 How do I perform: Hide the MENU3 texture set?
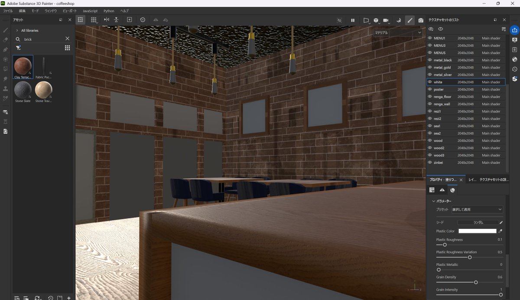tap(430, 46)
